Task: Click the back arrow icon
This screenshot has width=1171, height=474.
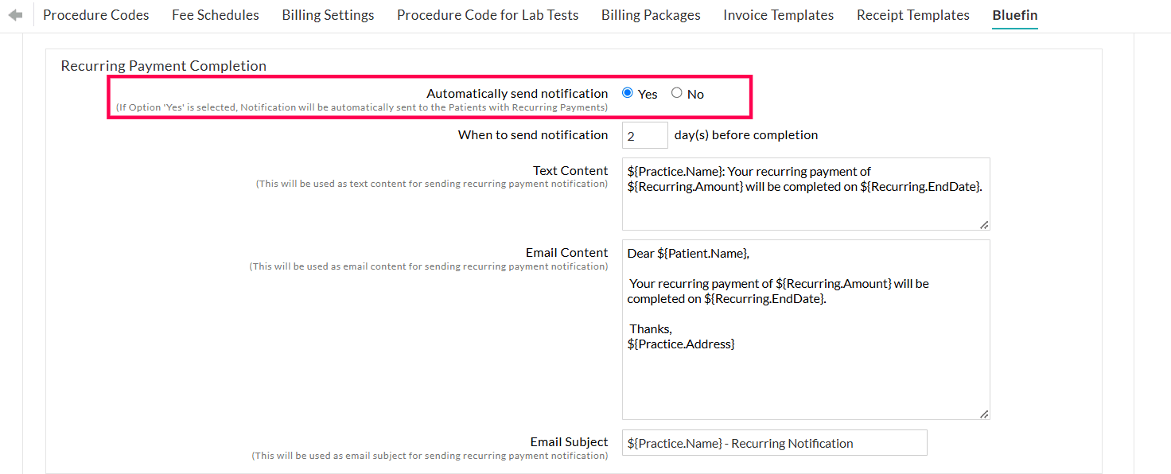Action: pyautogui.click(x=15, y=15)
